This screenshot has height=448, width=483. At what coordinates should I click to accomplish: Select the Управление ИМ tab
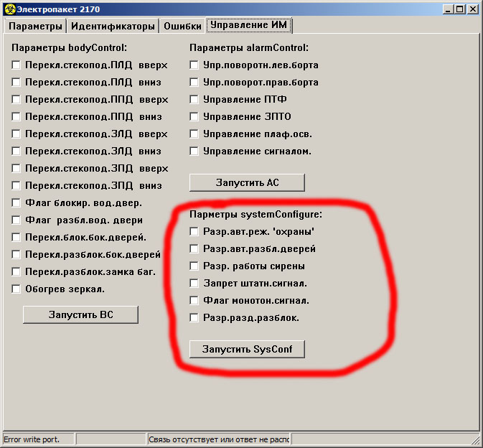248,25
